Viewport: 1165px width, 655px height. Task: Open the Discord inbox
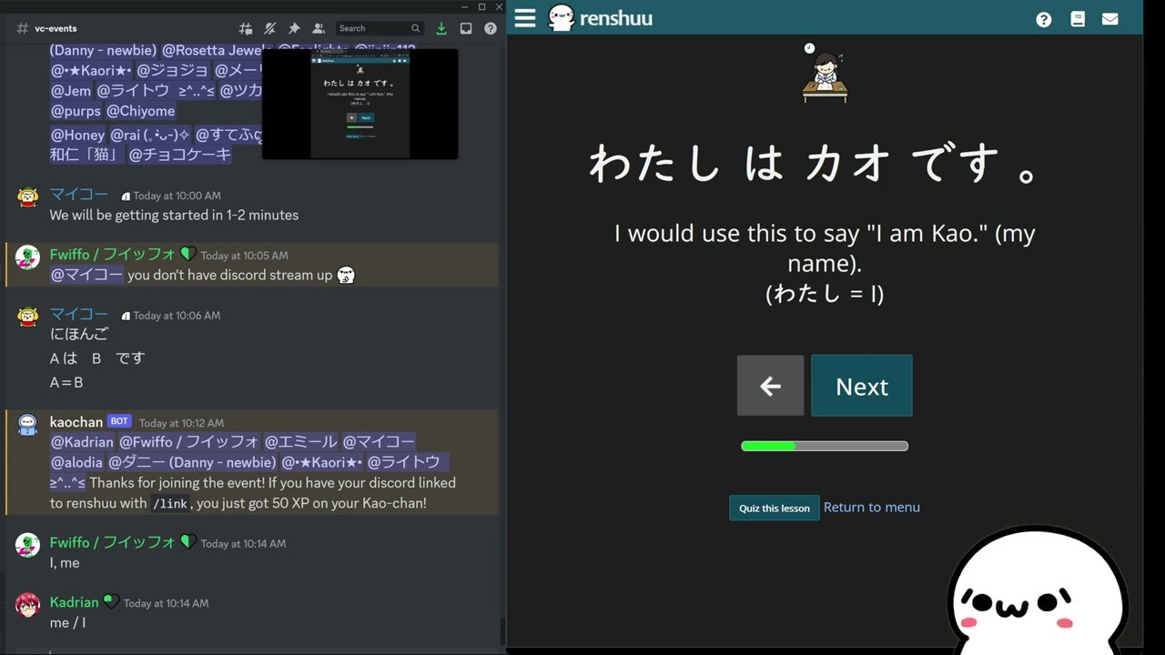[466, 28]
